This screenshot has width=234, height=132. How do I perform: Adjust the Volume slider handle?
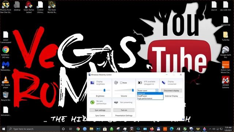133,90
